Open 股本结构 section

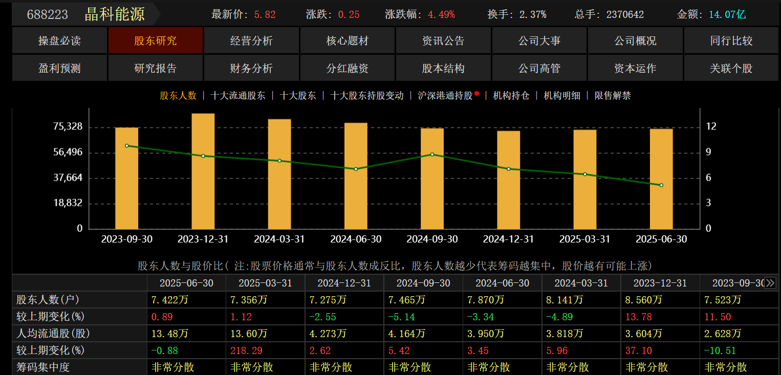443,68
